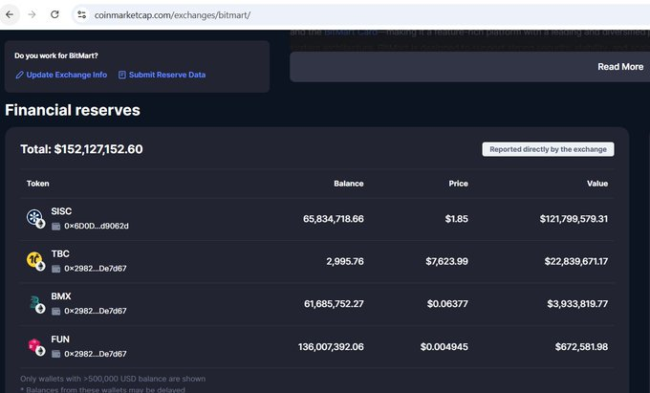Click the SISC token logo

click(35, 218)
